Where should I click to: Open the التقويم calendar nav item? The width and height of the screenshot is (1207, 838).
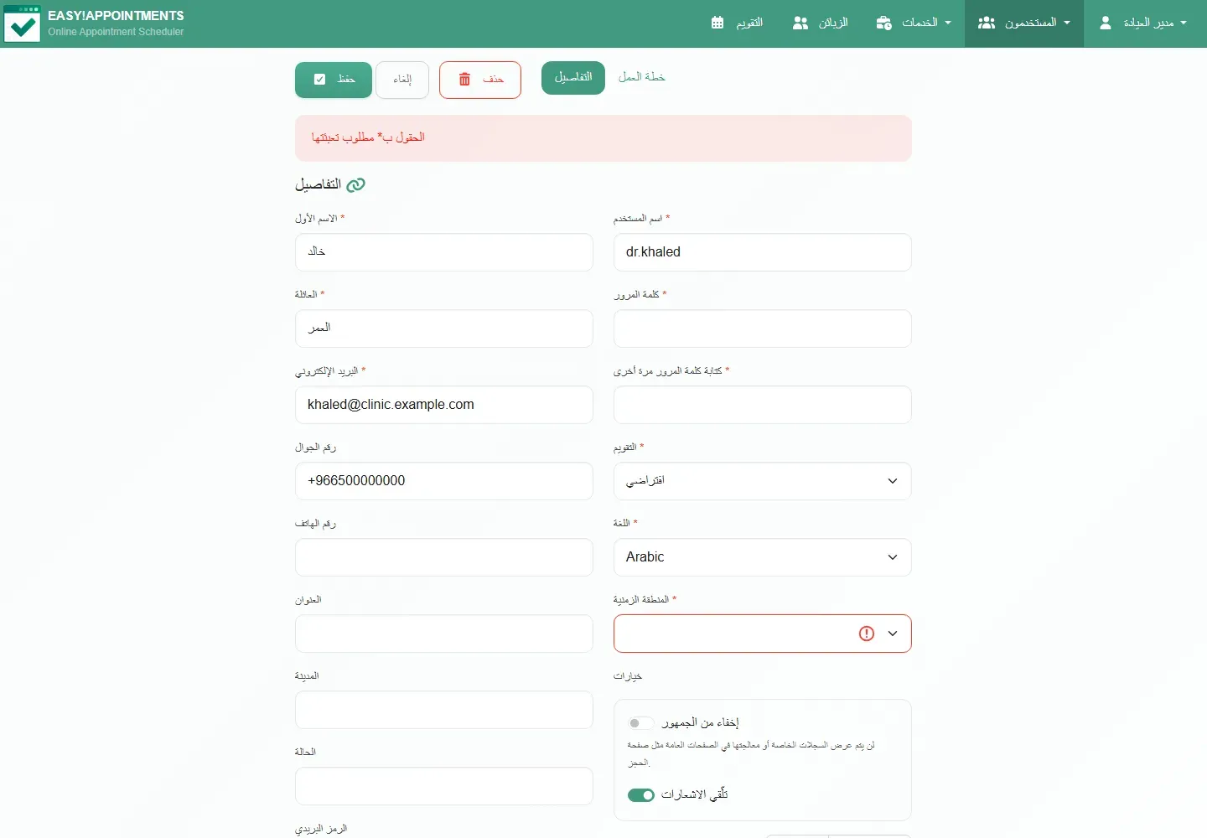[x=738, y=23]
